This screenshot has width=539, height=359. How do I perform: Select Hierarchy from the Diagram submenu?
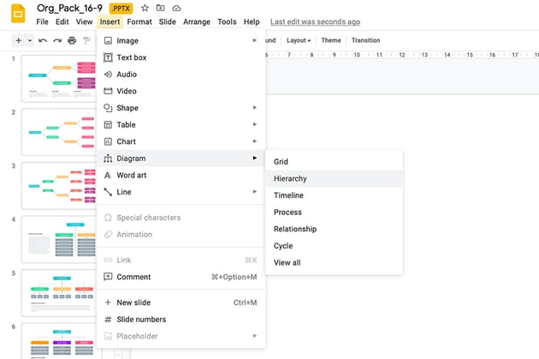coord(290,178)
